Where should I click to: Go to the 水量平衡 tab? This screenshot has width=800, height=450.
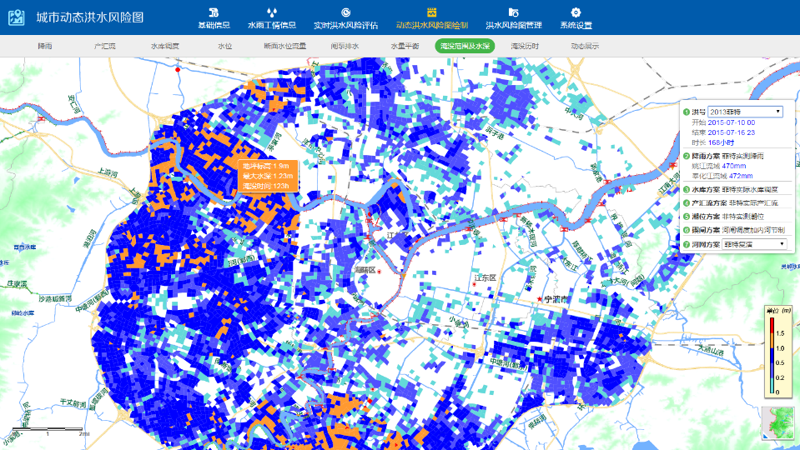tap(405, 46)
